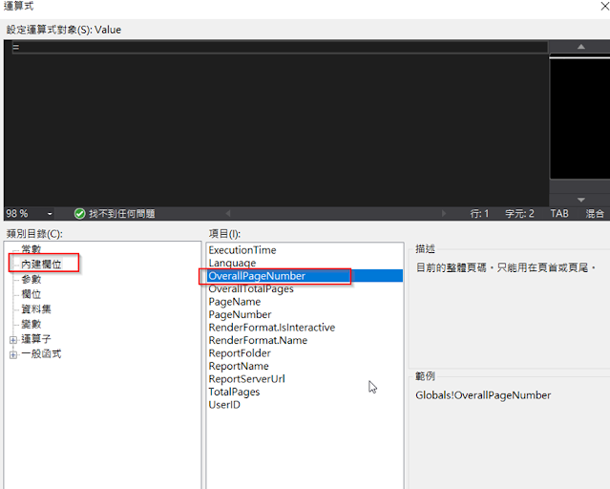Choose OverallPageNumber item
The width and height of the screenshot is (610, 489).
305,276
